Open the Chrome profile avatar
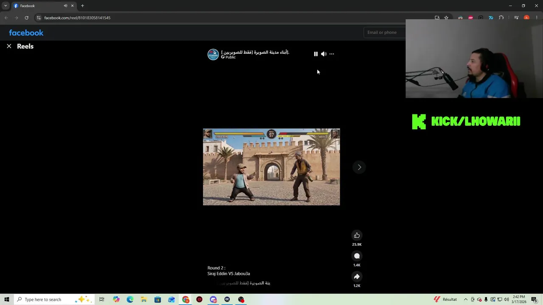 coord(526,18)
